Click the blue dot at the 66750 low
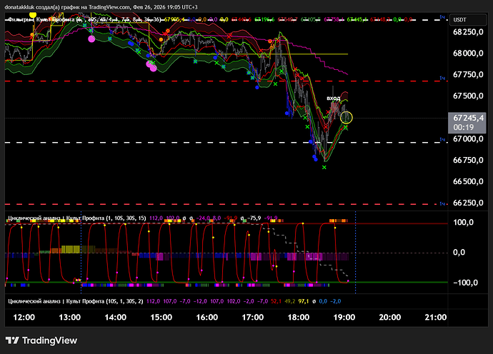The image size is (493, 354). coord(316,158)
